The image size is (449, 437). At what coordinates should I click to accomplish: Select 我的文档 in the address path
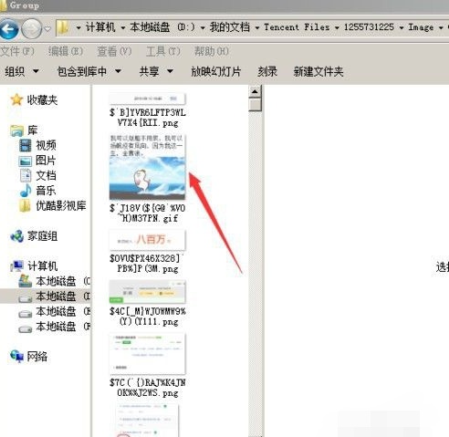pyautogui.click(x=230, y=27)
